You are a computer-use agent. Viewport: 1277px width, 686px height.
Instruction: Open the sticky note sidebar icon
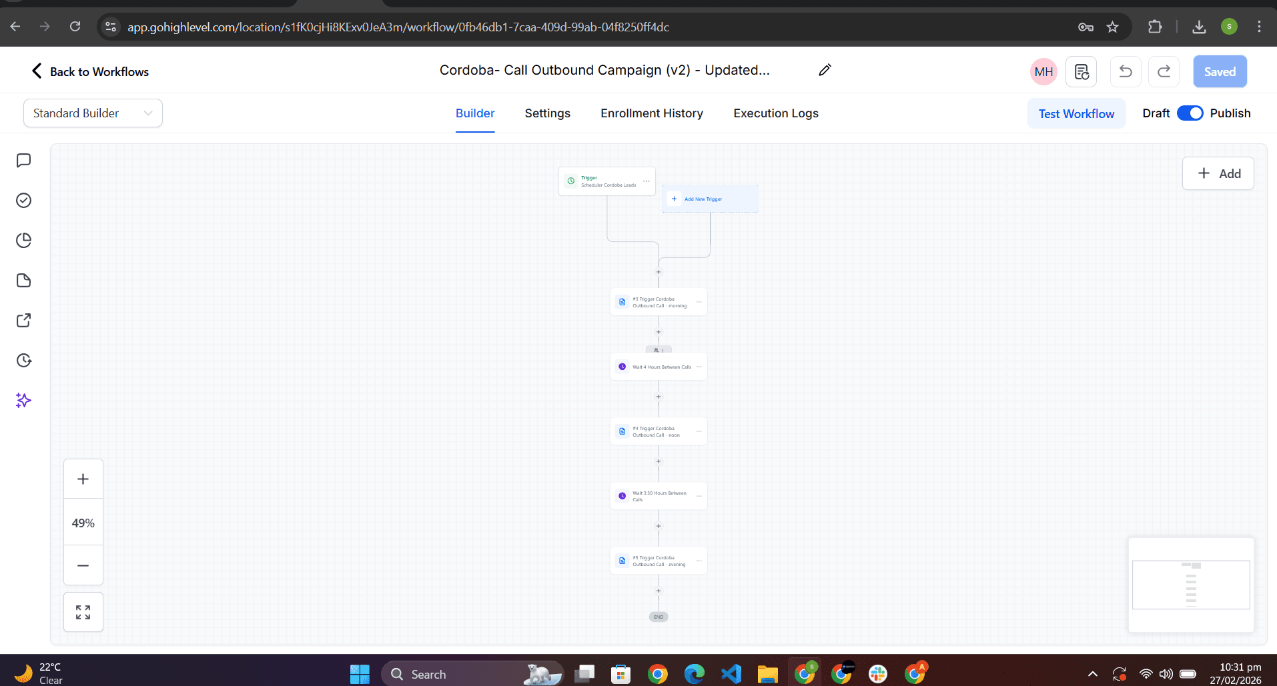tap(23, 281)
